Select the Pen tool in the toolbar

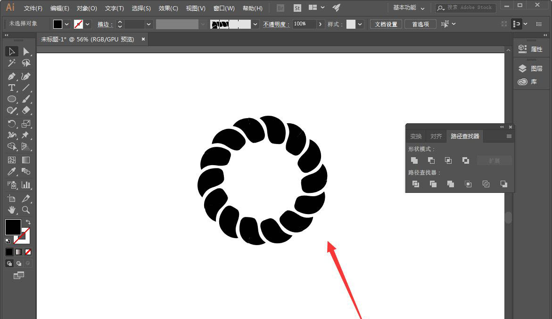12,76
